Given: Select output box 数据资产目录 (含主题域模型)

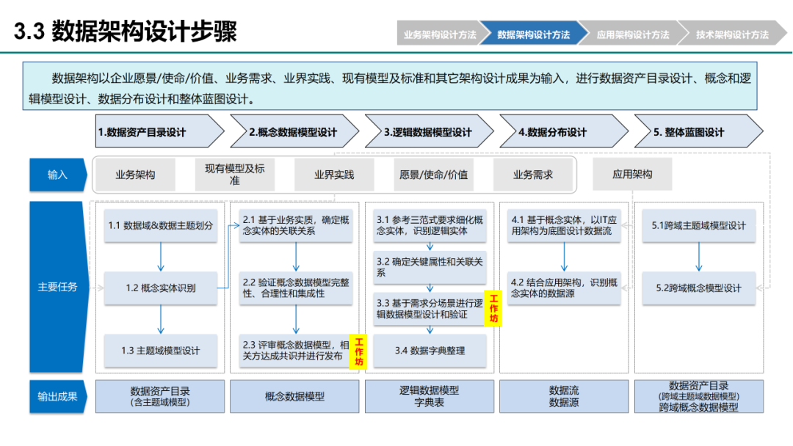Looking at the screenshot, I should click(160, 397).
